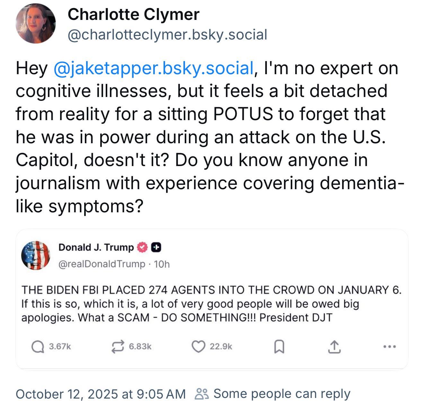Click the October 12, 2025 timestamp
Image resolution: width=424 pixels, height=405 pixels.
(101, 394)
